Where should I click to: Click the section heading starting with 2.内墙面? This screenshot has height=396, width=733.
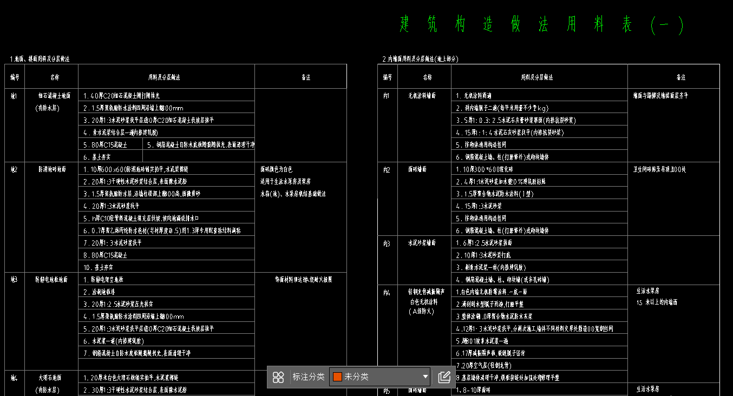(x=420, y=58)
